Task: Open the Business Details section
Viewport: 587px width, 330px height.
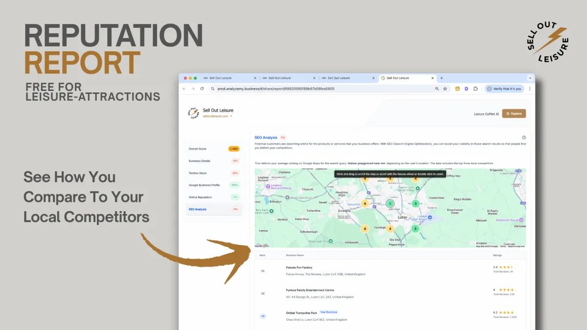Action: coord(214,161)
